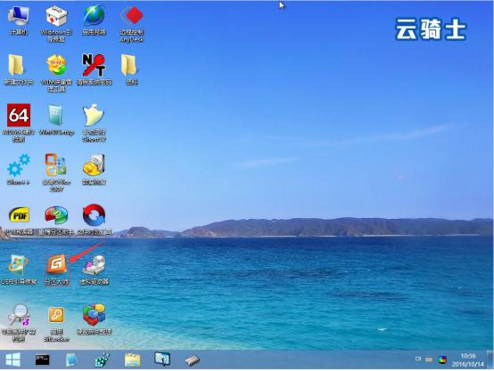Open the colorful display tray icon
Image resolution: width=494 pixels, height=371 pixels.
tap(442, 359)
